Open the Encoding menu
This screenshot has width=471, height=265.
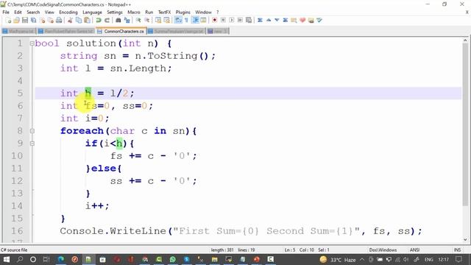tap(68, 12)
